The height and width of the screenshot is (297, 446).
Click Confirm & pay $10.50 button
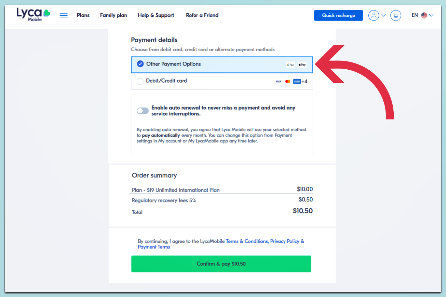(x=221, y=264)
